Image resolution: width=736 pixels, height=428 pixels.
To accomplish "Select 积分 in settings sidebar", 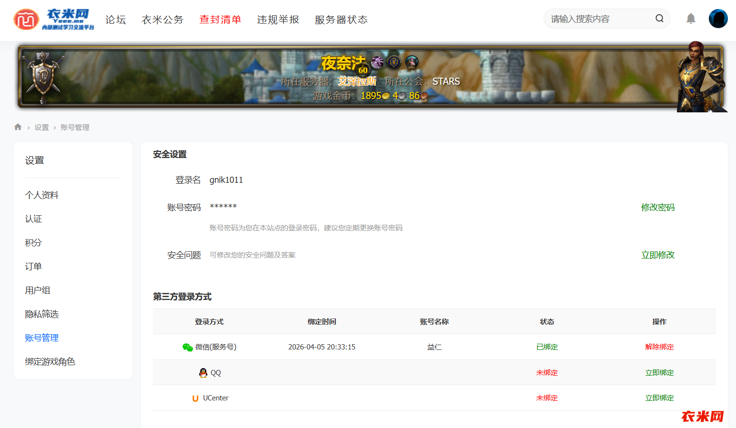I will (33, 243).
